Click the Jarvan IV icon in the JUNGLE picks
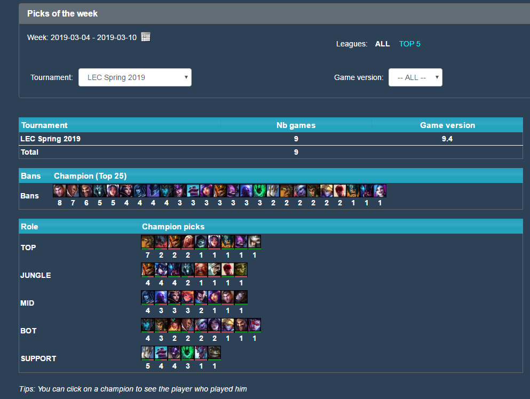530x399 pixels. pyautogui.click(x=148, y=269)
